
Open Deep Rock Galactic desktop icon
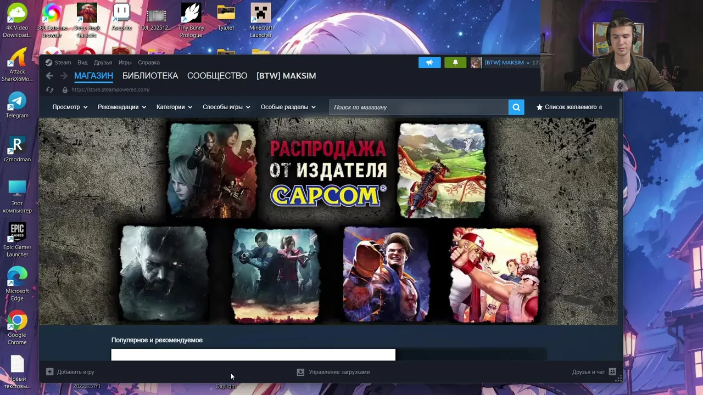click(87, 21)
